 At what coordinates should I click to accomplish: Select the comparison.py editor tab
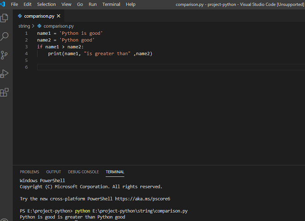(x=39, y=16)
